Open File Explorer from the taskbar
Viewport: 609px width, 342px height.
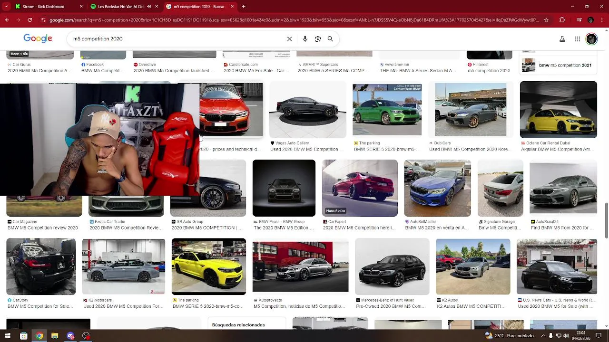click(55, 336)
